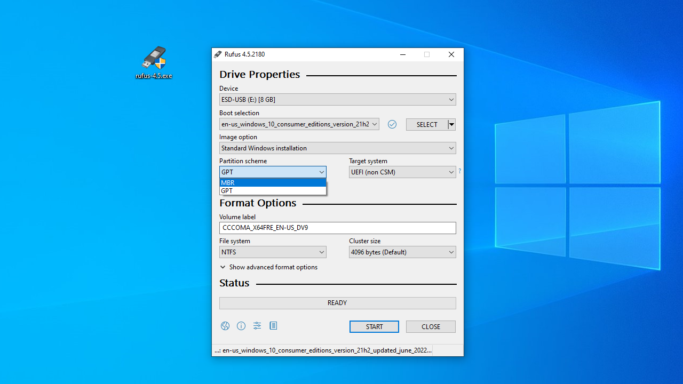Click the CLOSE button
Image resolution: width=683 pixels, height=384 pixels.
431,327
